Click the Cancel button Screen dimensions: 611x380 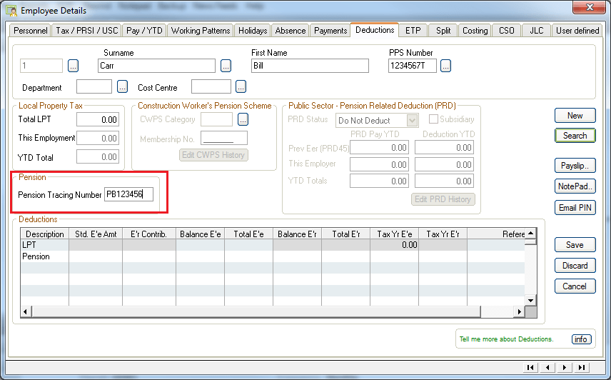(x=575, y=286)
